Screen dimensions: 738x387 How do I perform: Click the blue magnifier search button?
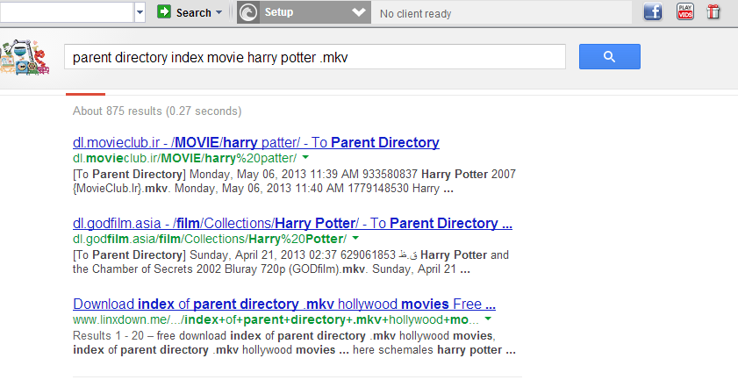click(610, 56)
